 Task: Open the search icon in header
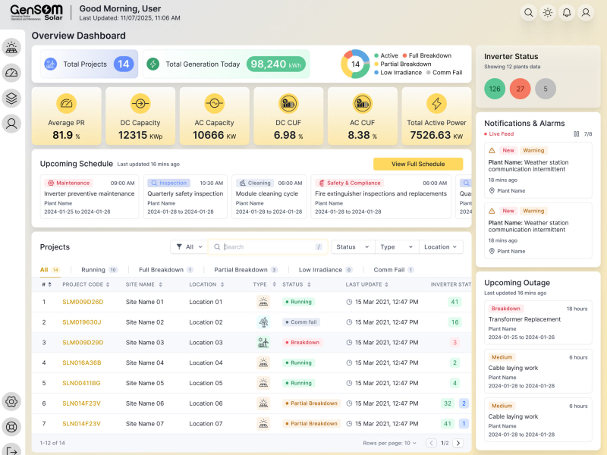(528, 13)
